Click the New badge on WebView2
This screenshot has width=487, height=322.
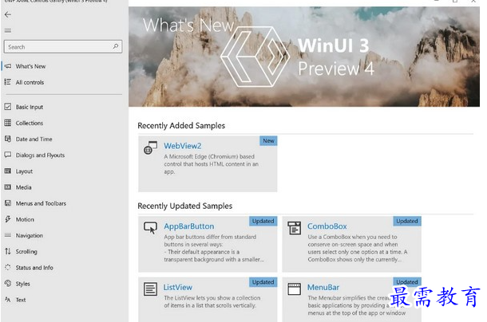click(x=268, y=141)
